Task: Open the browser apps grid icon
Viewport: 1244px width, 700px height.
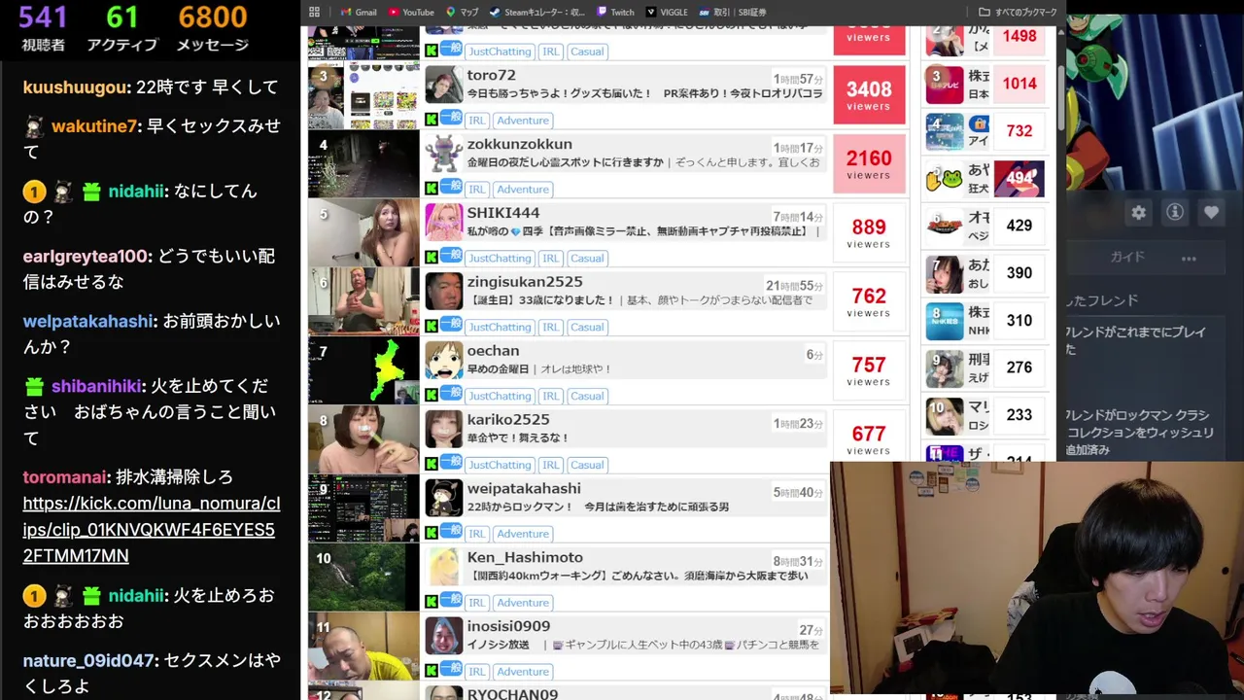Action: (314, 12)
